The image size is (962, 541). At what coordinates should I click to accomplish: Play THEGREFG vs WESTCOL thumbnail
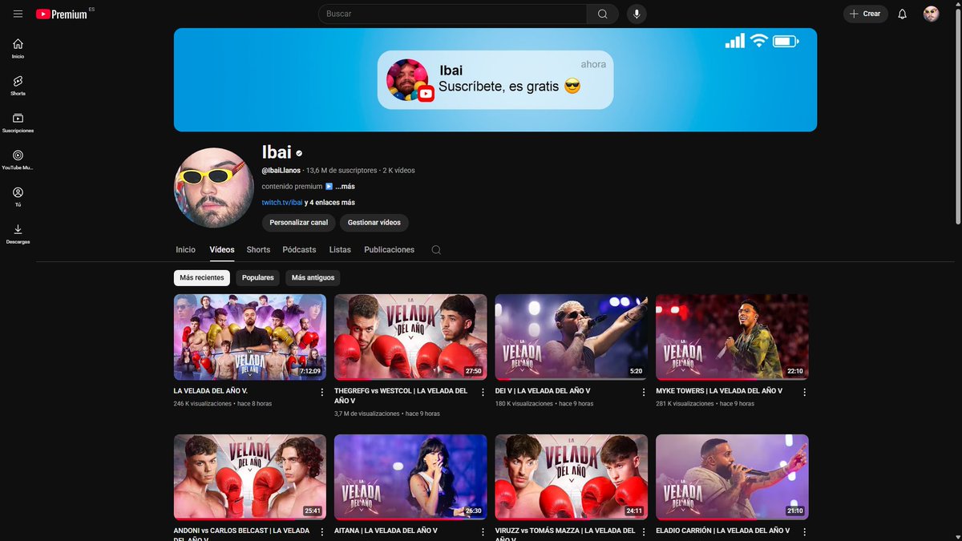tap(410, 337)
